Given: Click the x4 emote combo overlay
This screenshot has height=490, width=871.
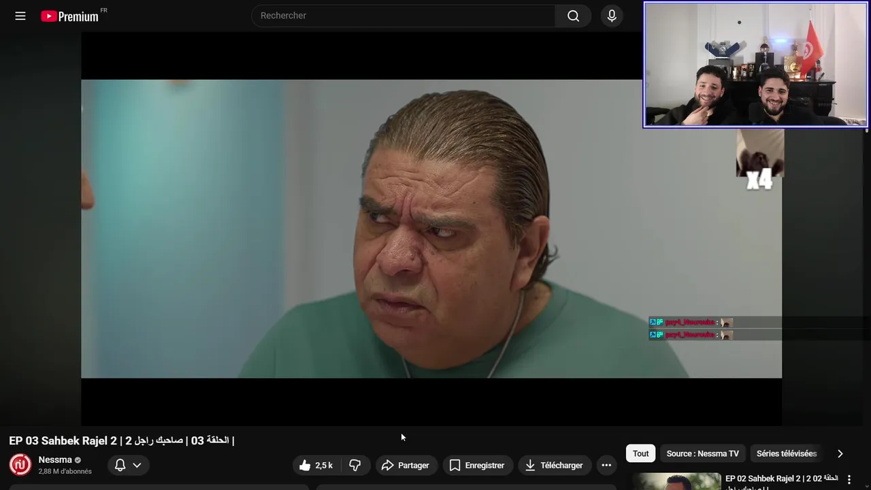Looking at the screenshot, I should click(x=760, y=161).
